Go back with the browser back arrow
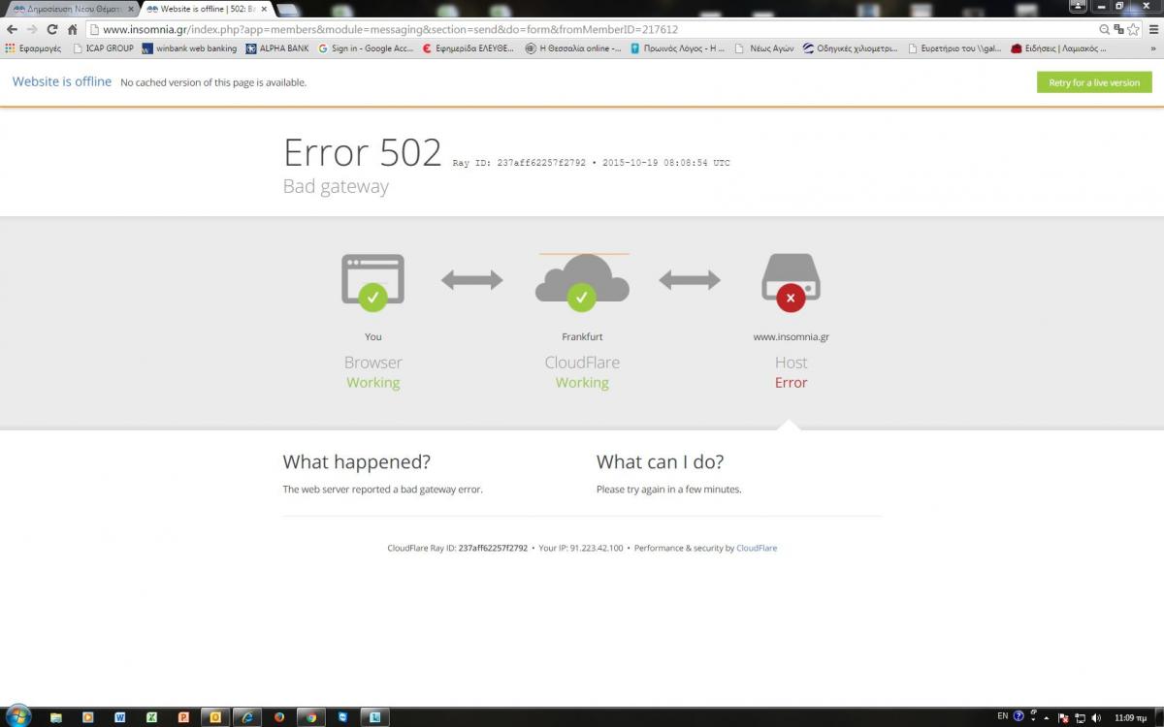This screenshot has height=727, width=1164. coord(12,29)
